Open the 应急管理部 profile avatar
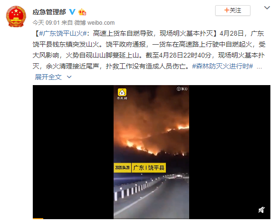The height and width of the screenshot is (222, 278). click(16, 16)
